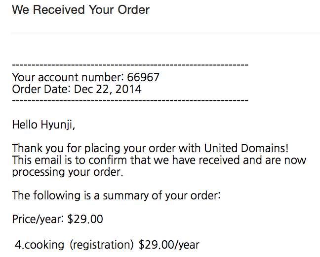Click the processing your order line
The height and width of the screenshot is (257, 320).
(x=68, y=172)
